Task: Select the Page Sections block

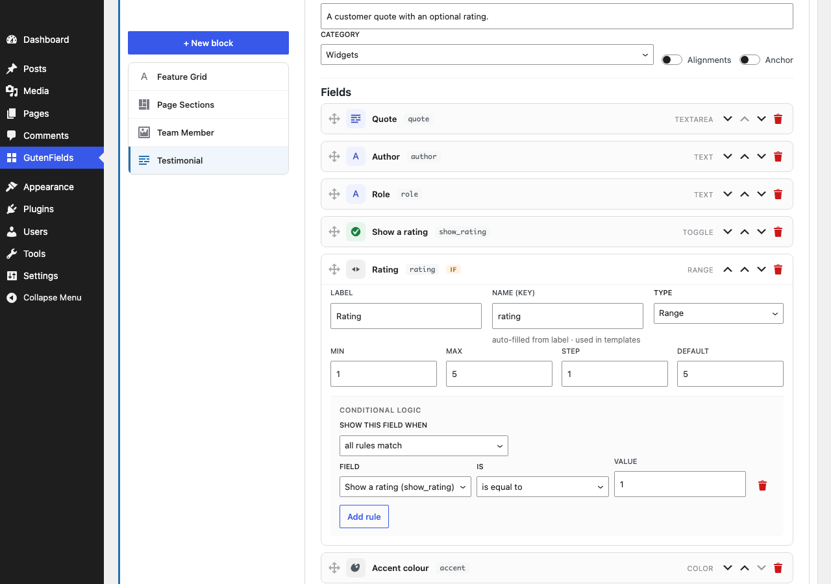Action: click(x=208, y=104)
